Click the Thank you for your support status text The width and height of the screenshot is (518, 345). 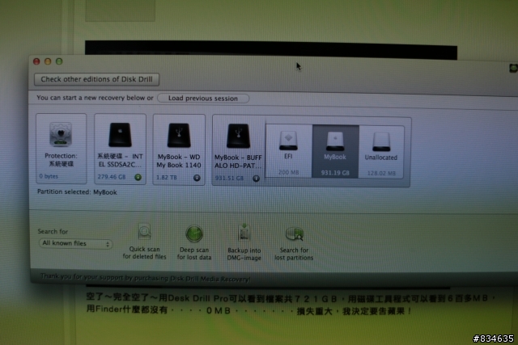[x=145, y=278]
